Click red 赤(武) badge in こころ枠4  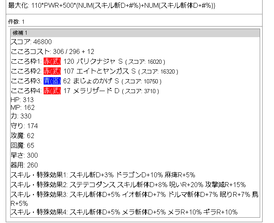pyautogui.click(x=52, y=91)
